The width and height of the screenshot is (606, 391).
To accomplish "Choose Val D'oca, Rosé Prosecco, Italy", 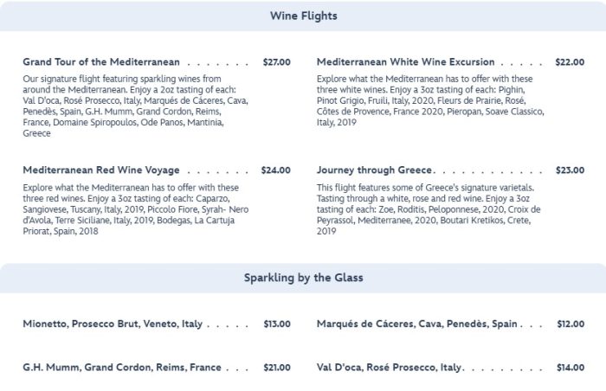I will [390, 368].
